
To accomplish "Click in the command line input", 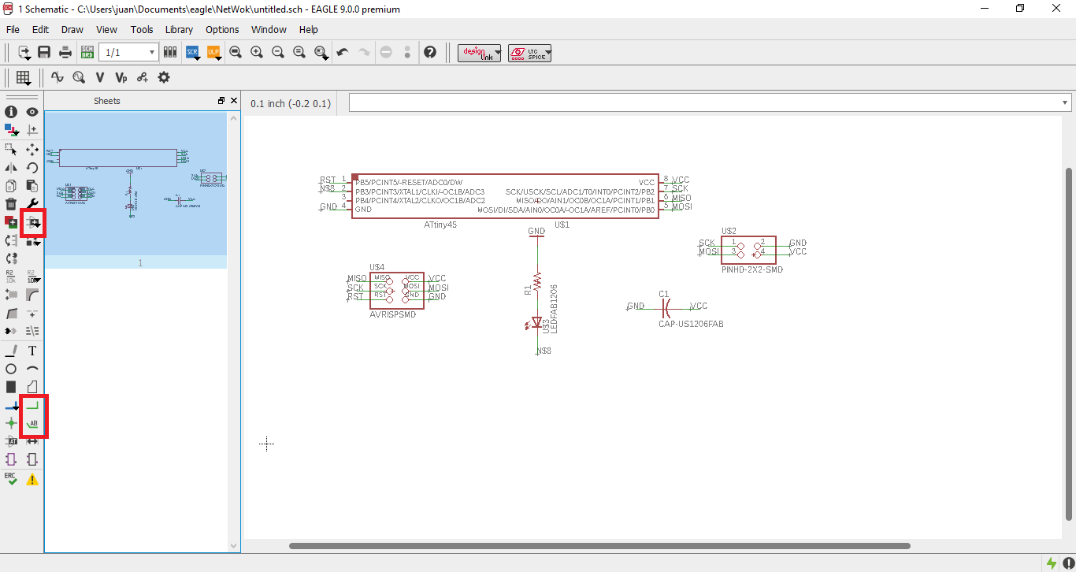I will (x=704, y=103).
